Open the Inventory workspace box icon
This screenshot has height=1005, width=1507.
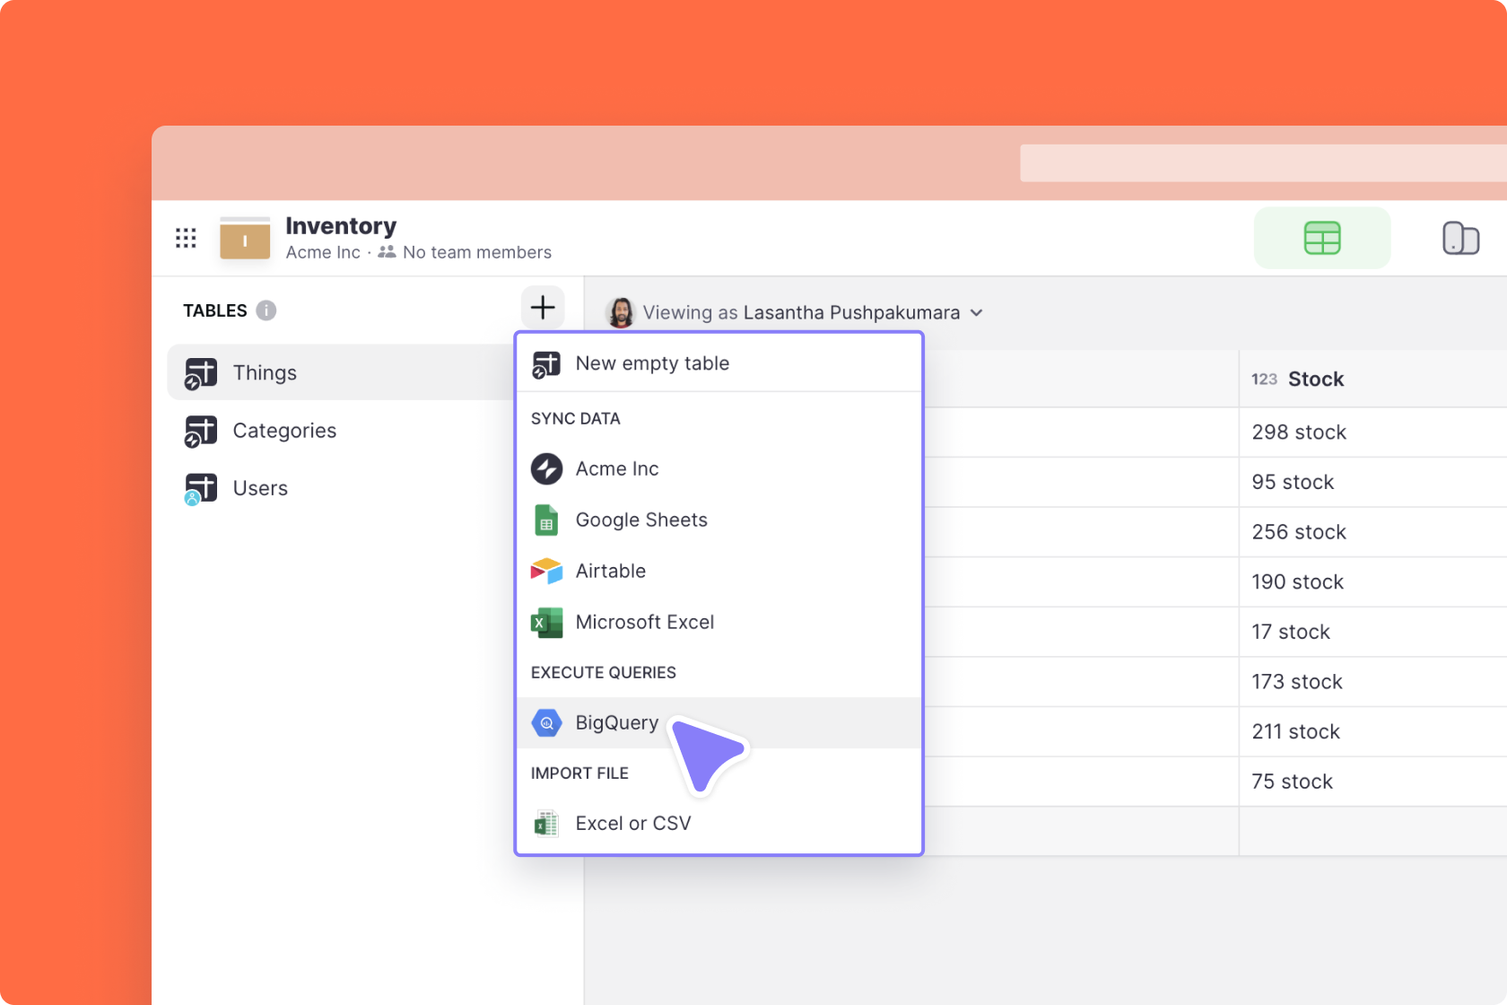click(x=244, y=238)
